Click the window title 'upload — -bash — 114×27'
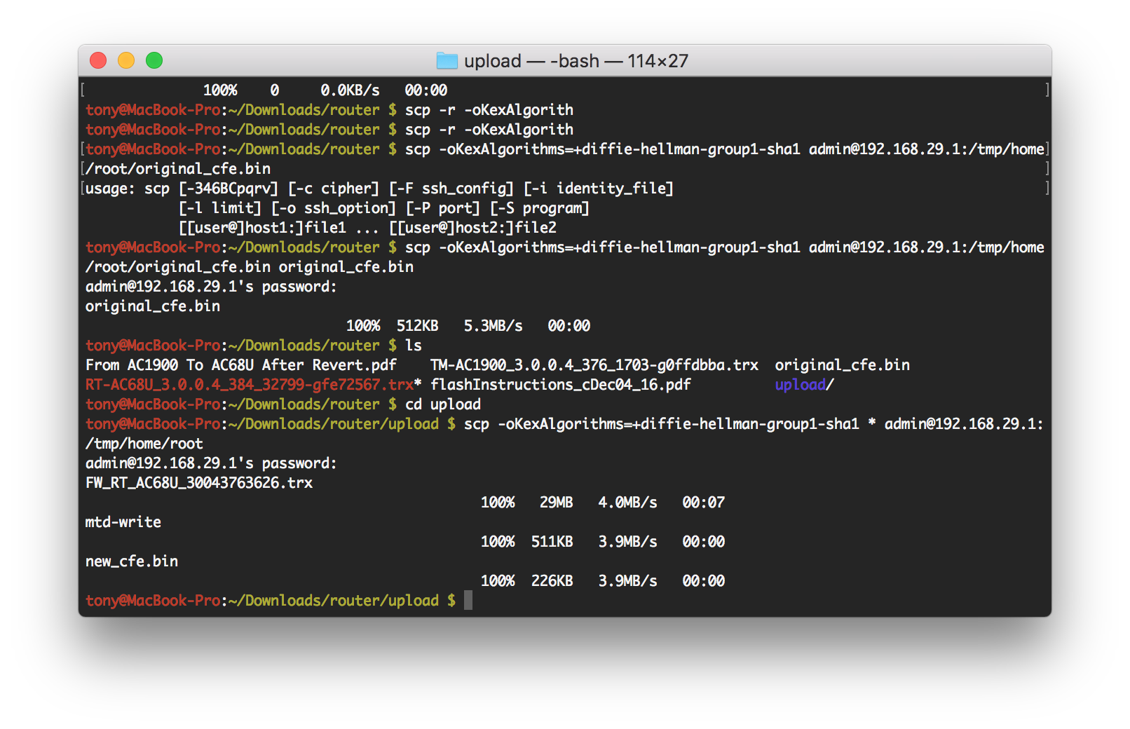 (576, 61)
